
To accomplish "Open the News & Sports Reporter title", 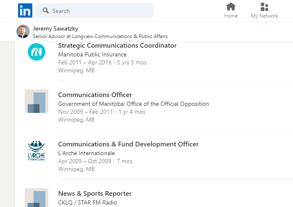I will point(95,194).
